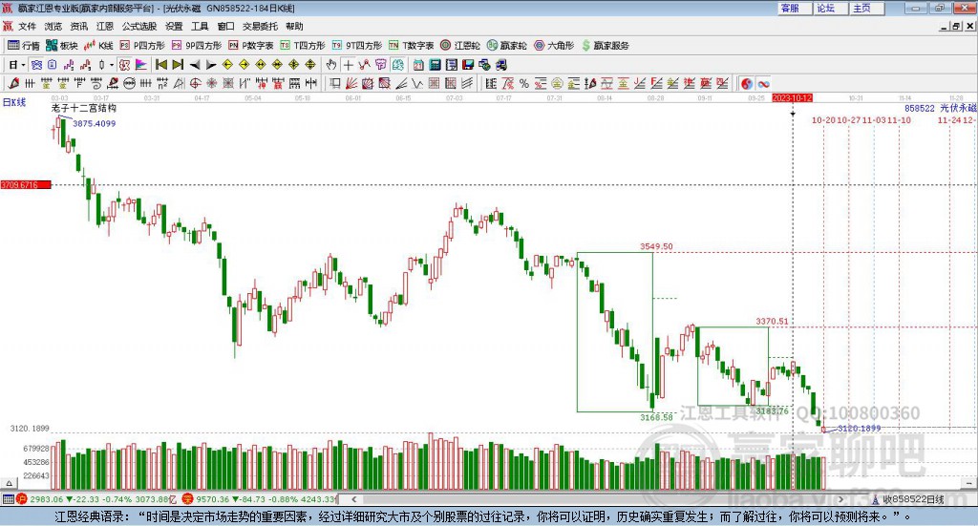Click the 日K线 label
Screen dimensions: 978x526
tap(14, 103)
